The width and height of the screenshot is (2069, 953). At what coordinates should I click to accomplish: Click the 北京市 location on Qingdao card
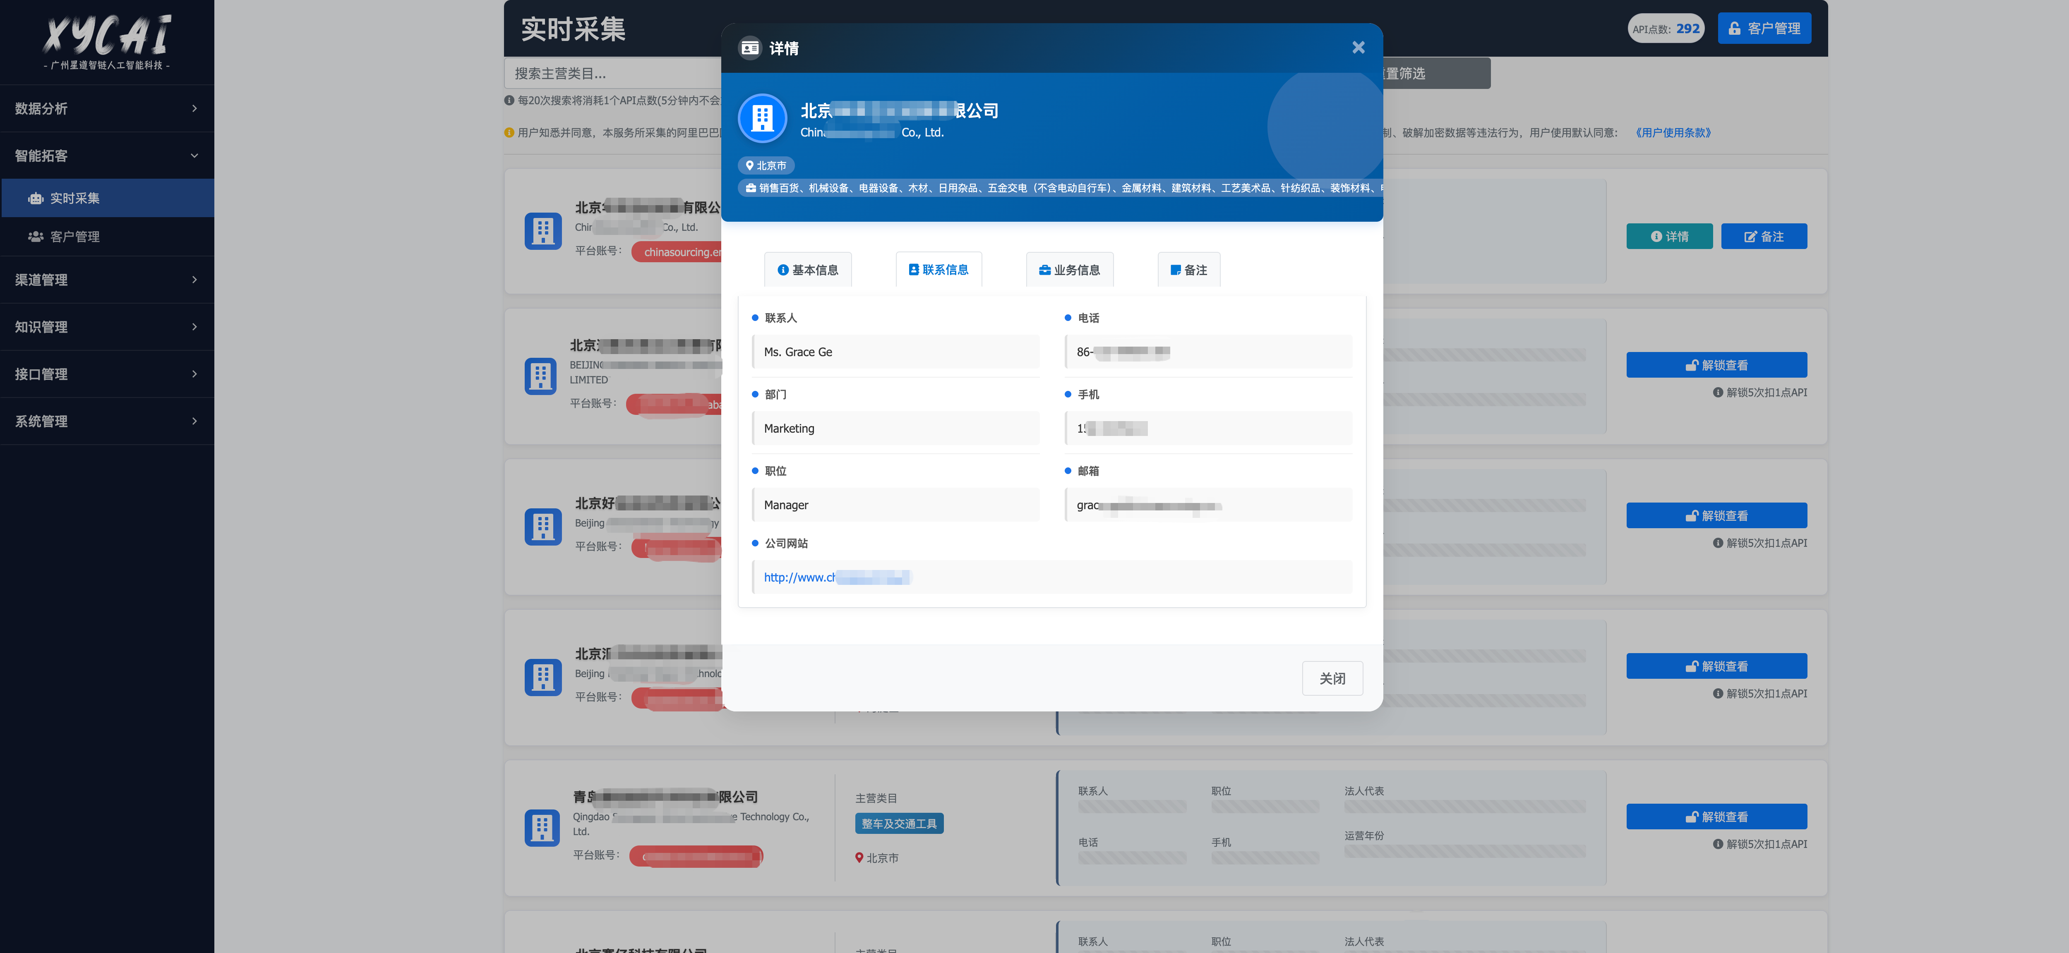tap(877, 857)
